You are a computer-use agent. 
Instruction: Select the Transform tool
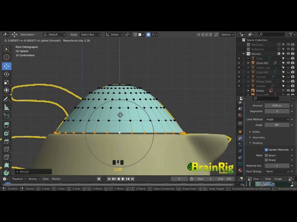(6, 90)
